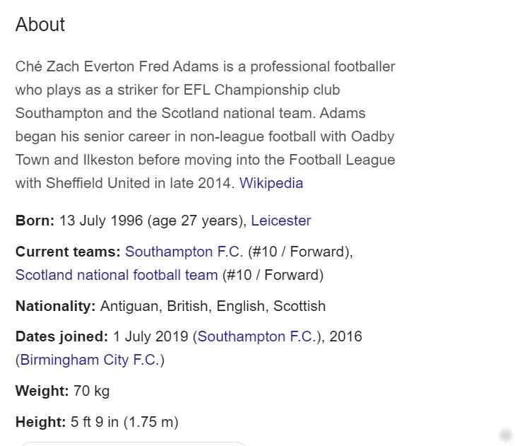This screenshot has height=446, width=515.
Task: Open the Birmingham City F.C. link
Action: click(89, 360)
